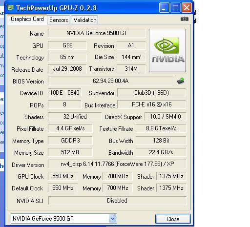The width and height of the screenshot is (250, 227).
Task: Click the camera screenshot icon
Action: click(x=185, y=19)
